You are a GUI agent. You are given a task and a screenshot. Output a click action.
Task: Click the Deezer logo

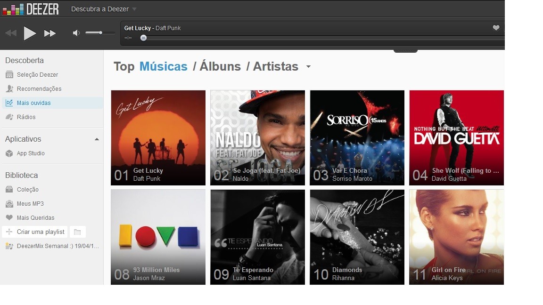(31, 8)
